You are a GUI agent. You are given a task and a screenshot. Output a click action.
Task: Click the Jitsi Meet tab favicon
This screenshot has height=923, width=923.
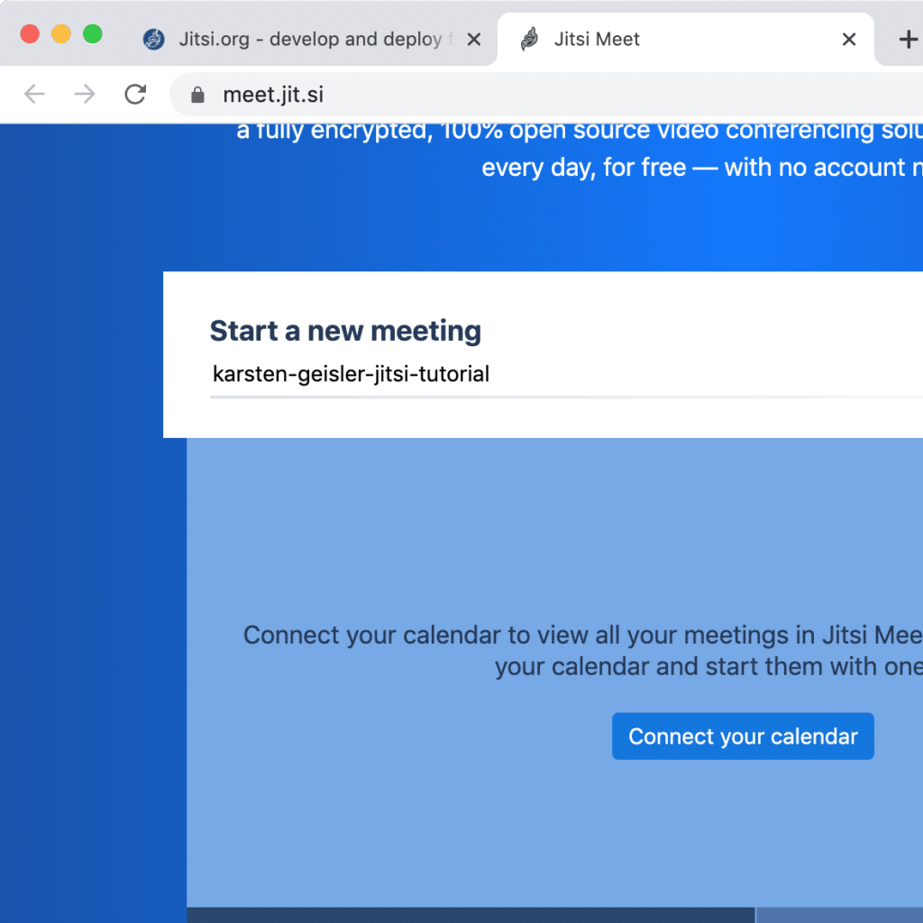530,40
